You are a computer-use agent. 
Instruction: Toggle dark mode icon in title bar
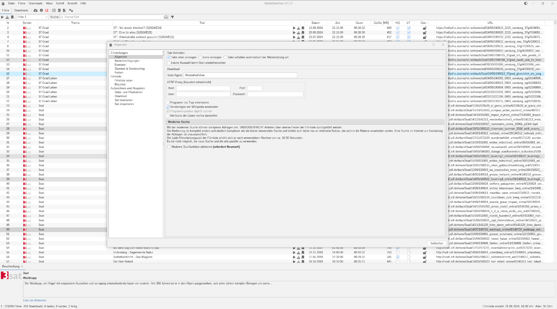(x=526, y=3)
